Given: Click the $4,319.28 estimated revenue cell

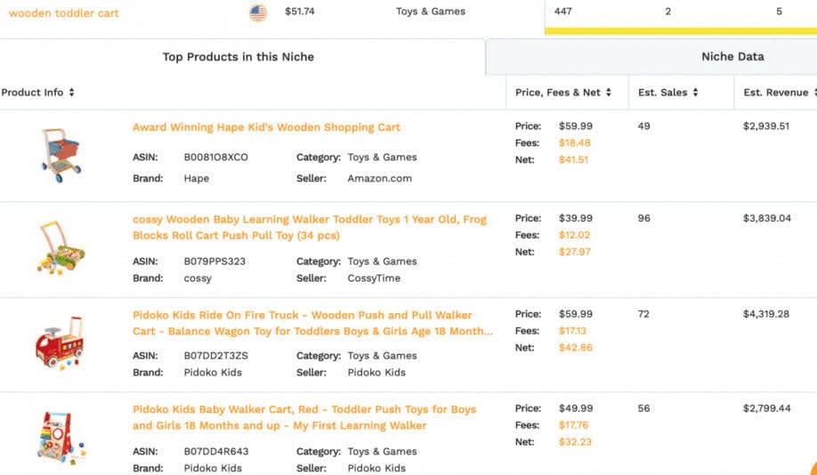Looking at the screenshot, I should click(766, 314).
